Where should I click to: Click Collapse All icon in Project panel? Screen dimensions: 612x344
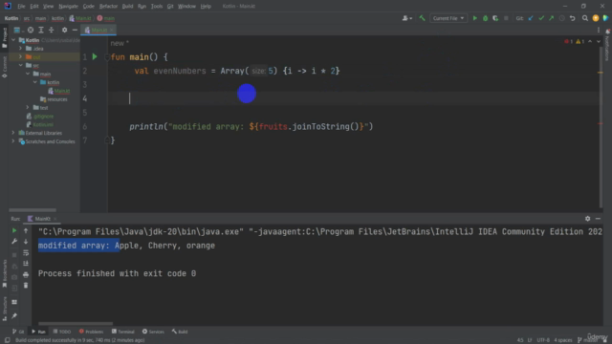(51, 30)
